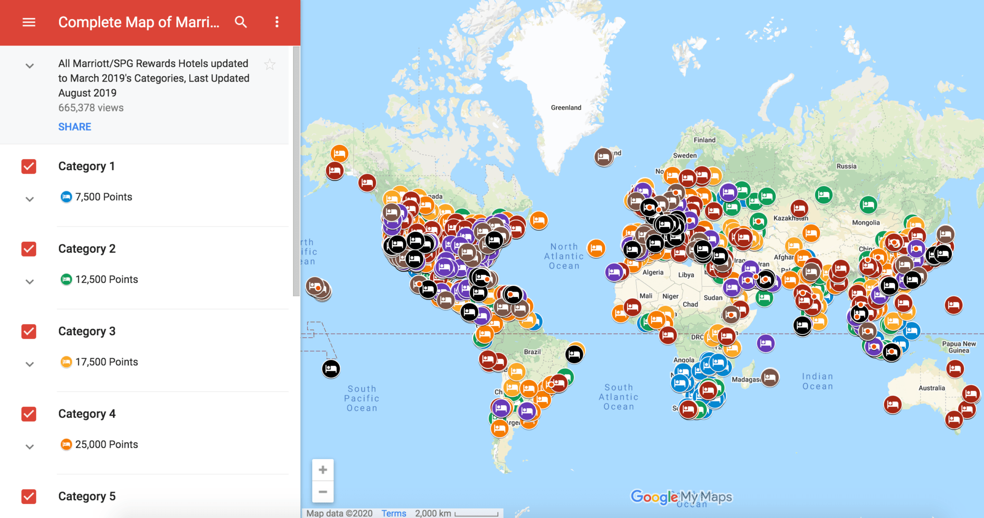Click the black hotel marker in South Pacific
Image resolution: width=984 pixels, height=518 pixels.
point(331,369)
